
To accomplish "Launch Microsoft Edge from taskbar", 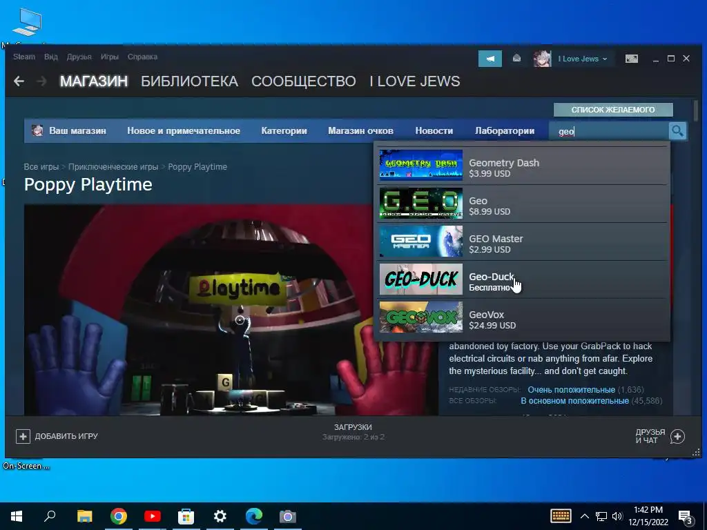I will (x=254, y=516).
